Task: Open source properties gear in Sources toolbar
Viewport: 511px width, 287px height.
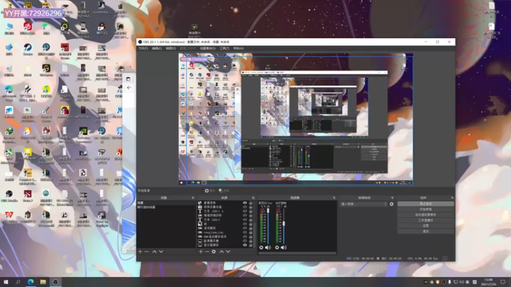Action: coord(214,251)
